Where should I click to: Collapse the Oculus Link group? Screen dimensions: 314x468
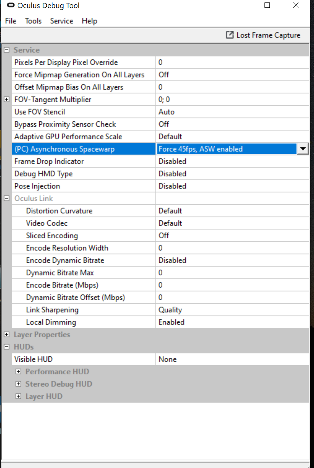(x=6, y=198)
